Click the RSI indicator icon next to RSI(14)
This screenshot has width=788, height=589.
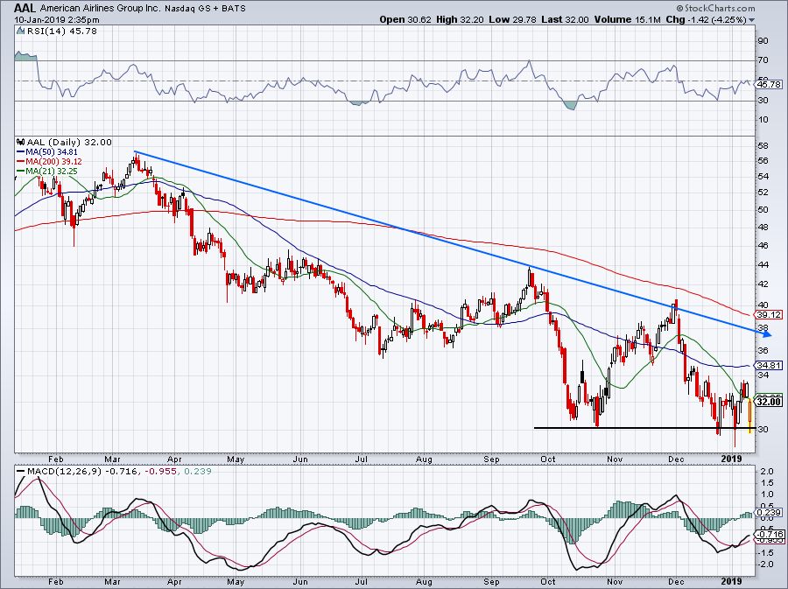[x=20, y=32]
